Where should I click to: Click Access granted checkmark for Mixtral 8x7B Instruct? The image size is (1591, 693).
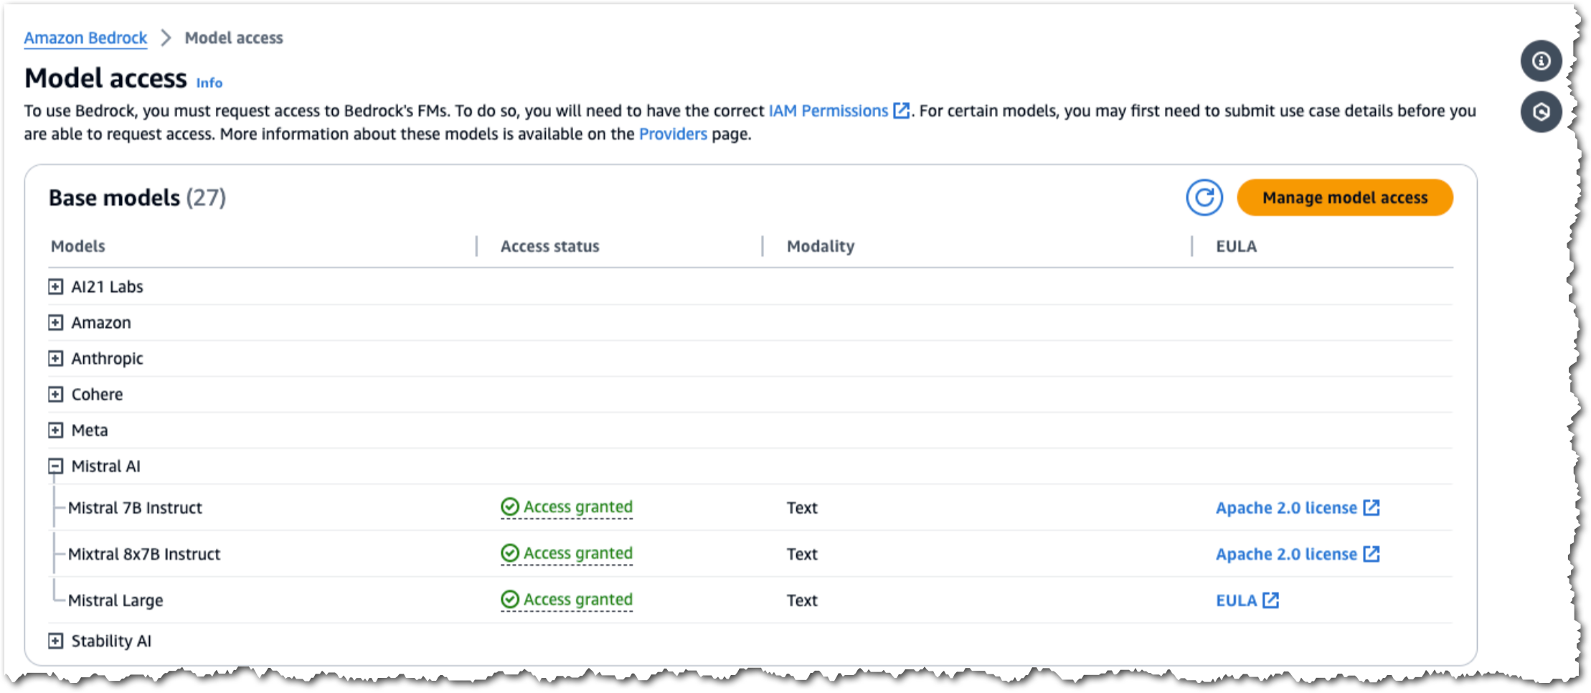(x=509, y=553)
